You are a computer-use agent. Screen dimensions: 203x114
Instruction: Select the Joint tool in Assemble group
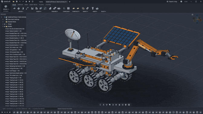pyautogui.click(x=55, y=8)
